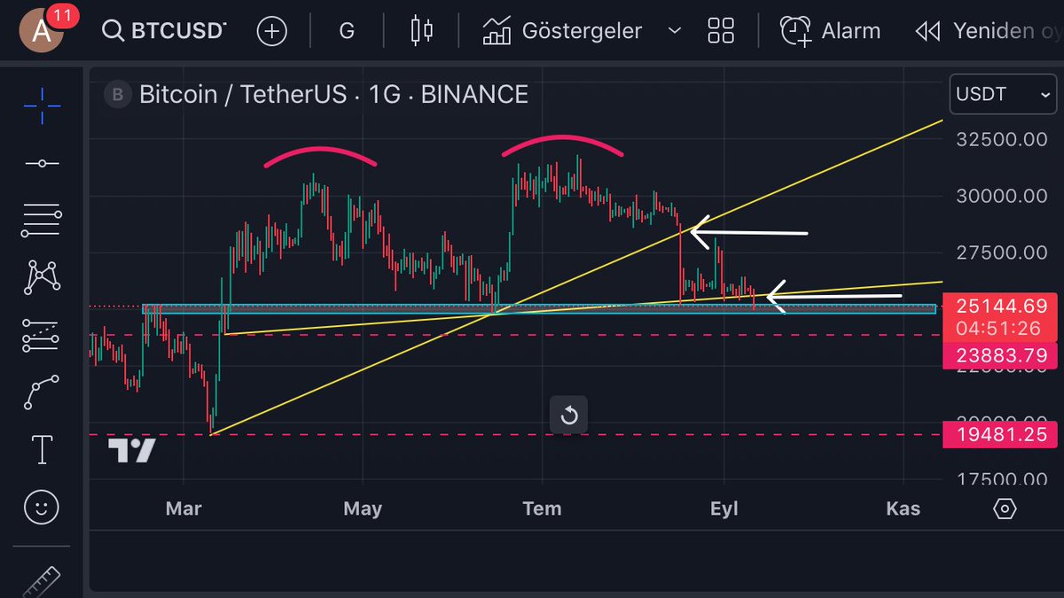Image resolution: width=1064 pixels, height=598 pixels.
Task: Select the Fibonacci retracement tool
Action: pyautogui.click(x=43, y=220)
